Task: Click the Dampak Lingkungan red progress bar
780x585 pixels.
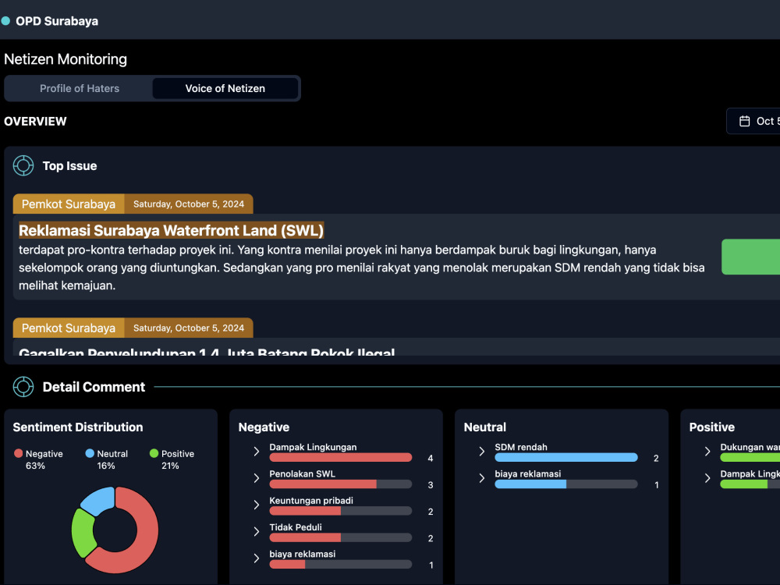Action: pyautogui.click(x=341, y=458)
